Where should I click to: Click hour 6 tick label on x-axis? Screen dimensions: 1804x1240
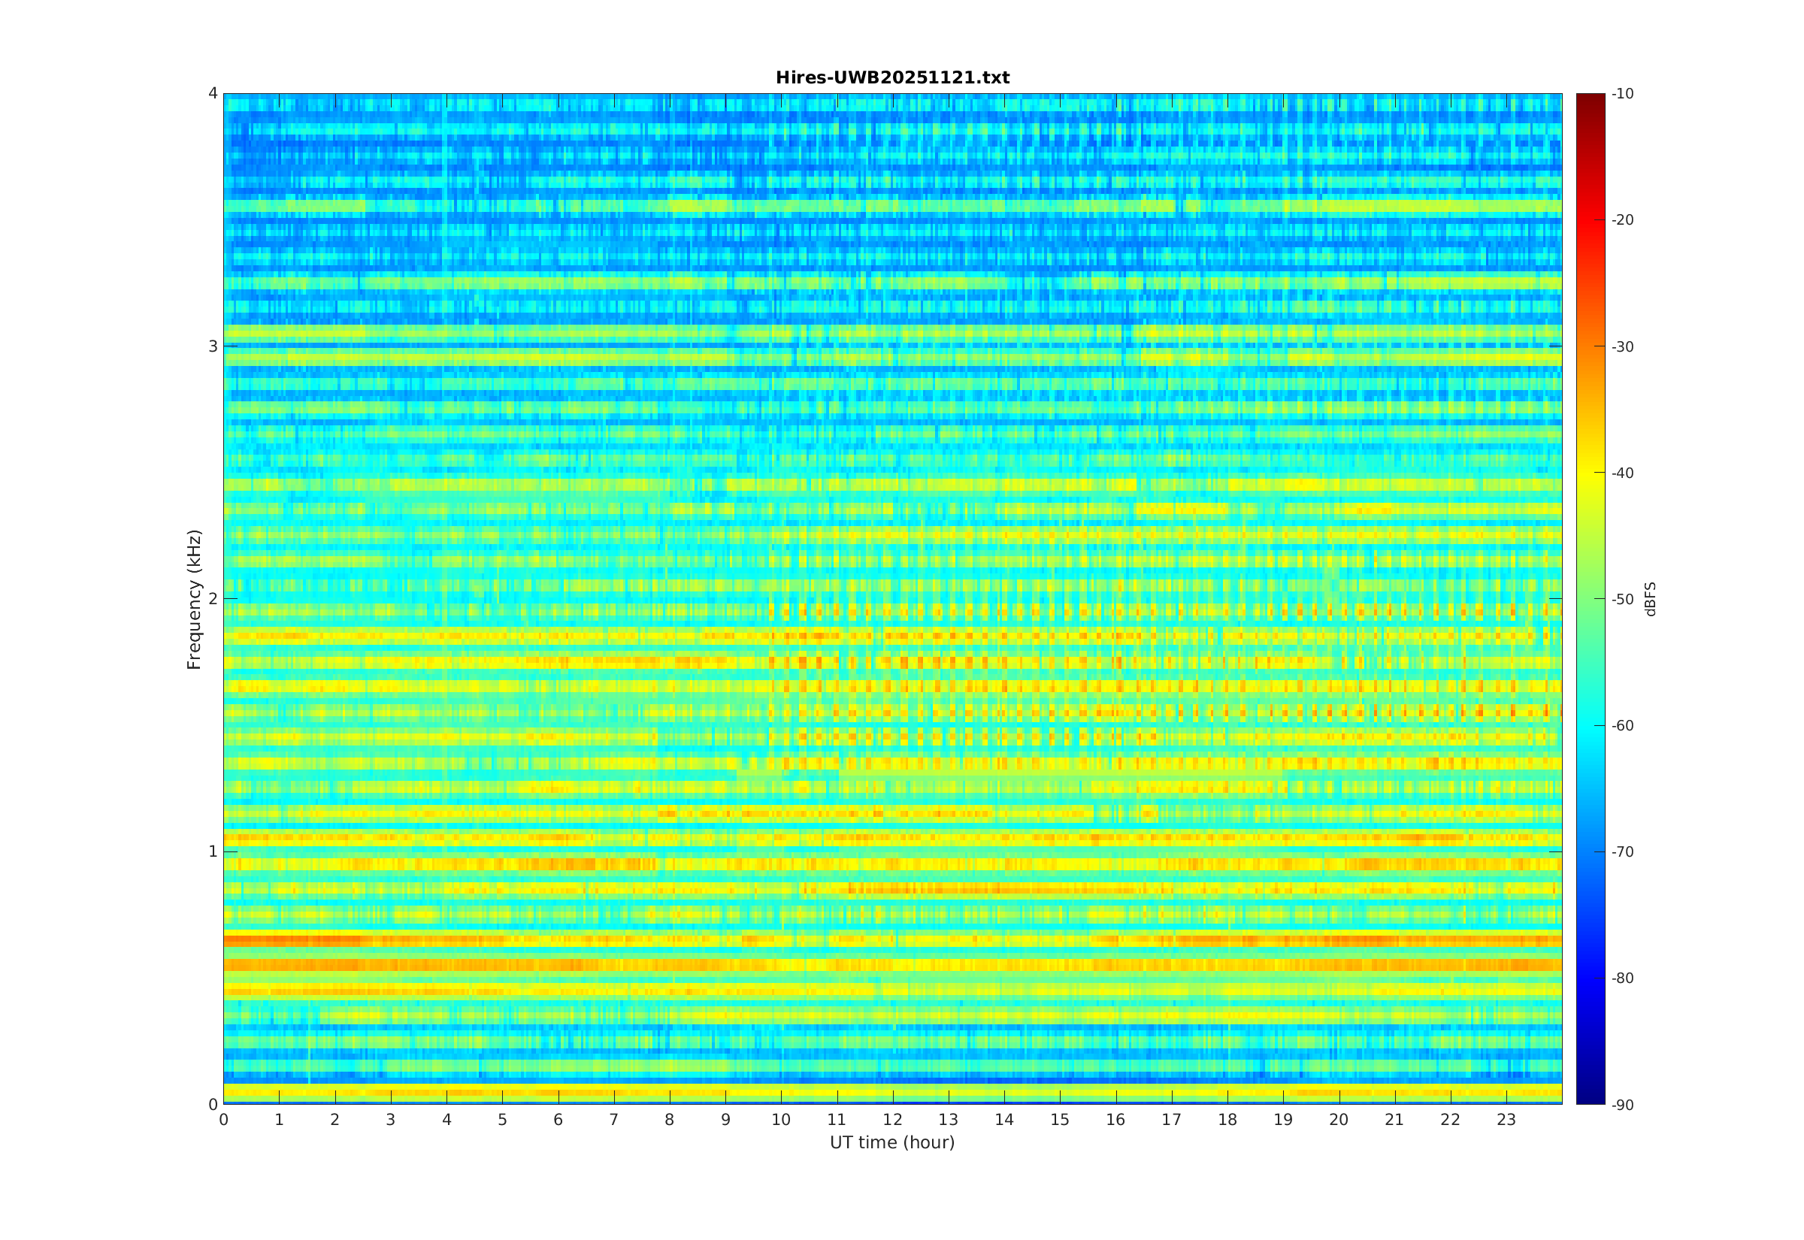pos(558,1120)
